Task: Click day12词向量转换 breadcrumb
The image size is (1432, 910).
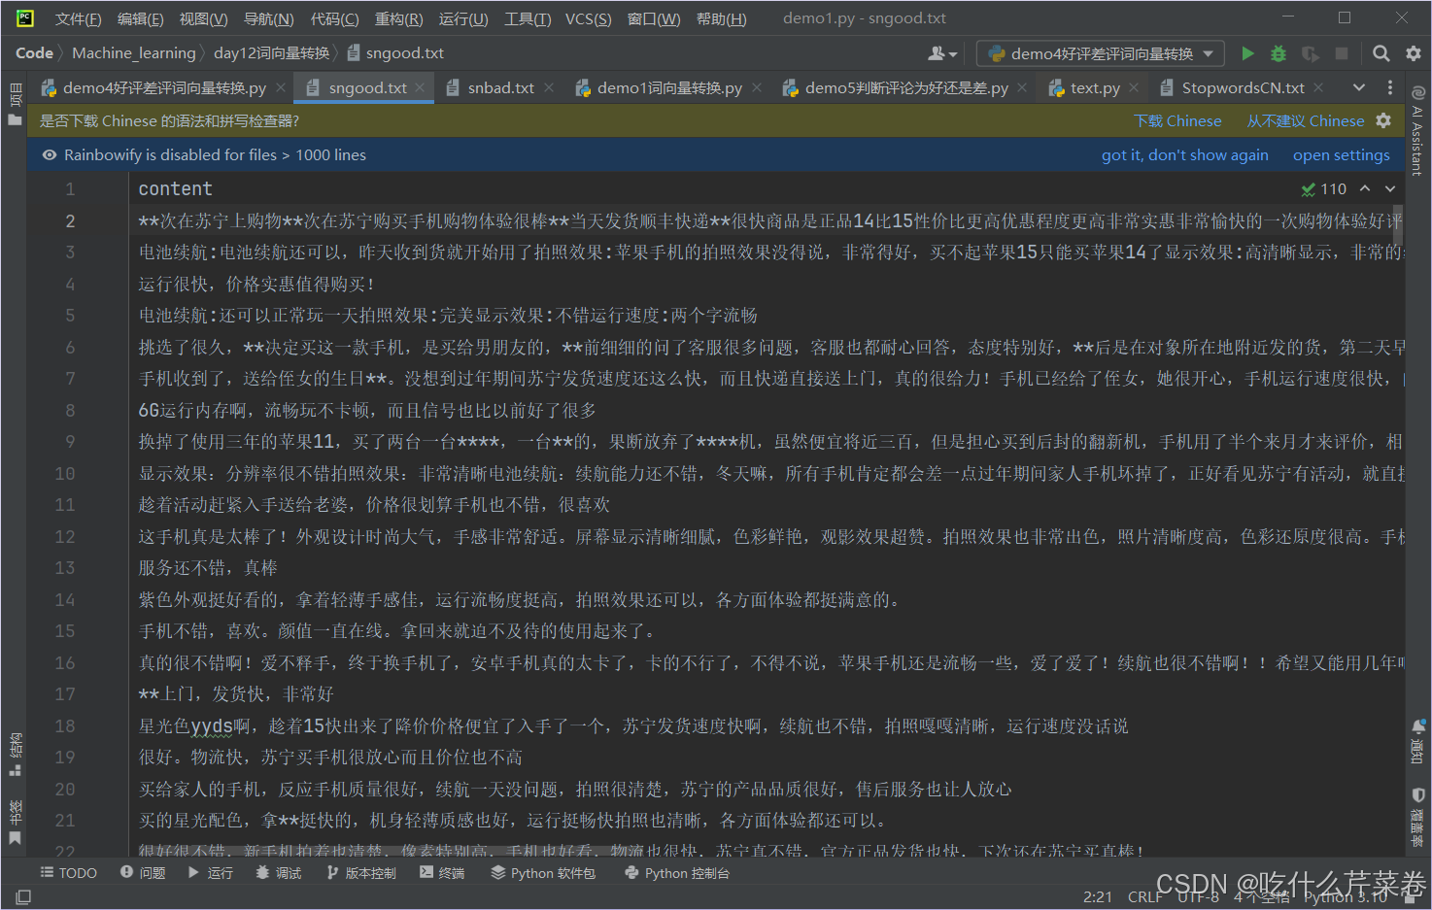Action: [271, 53]
